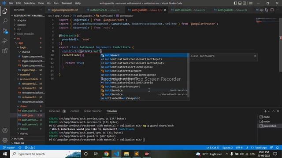The height and width of the screenshot is (158, 282).
Task: Change encoding via UTF-8
Action: coord(239,147)
